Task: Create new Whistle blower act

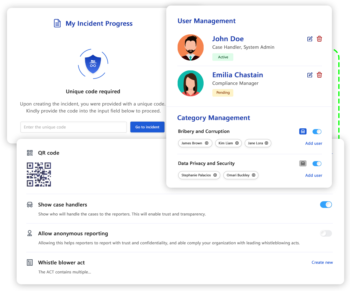Action: pos(322,262)
